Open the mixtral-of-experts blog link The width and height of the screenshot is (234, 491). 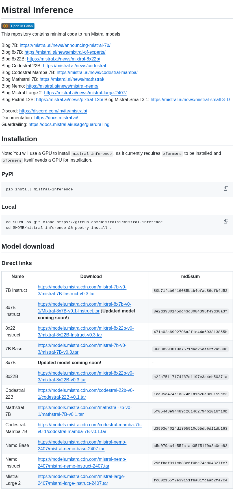65,52
